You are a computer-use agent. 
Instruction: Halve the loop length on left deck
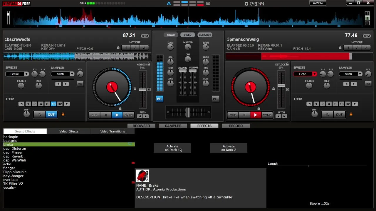pyautogui.click(x=21, y=104)
